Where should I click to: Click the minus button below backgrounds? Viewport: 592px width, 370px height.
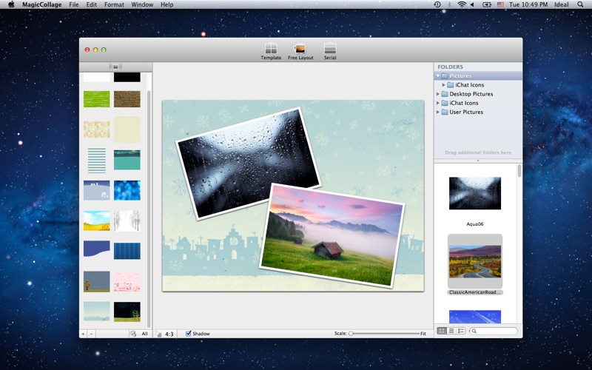91,334
